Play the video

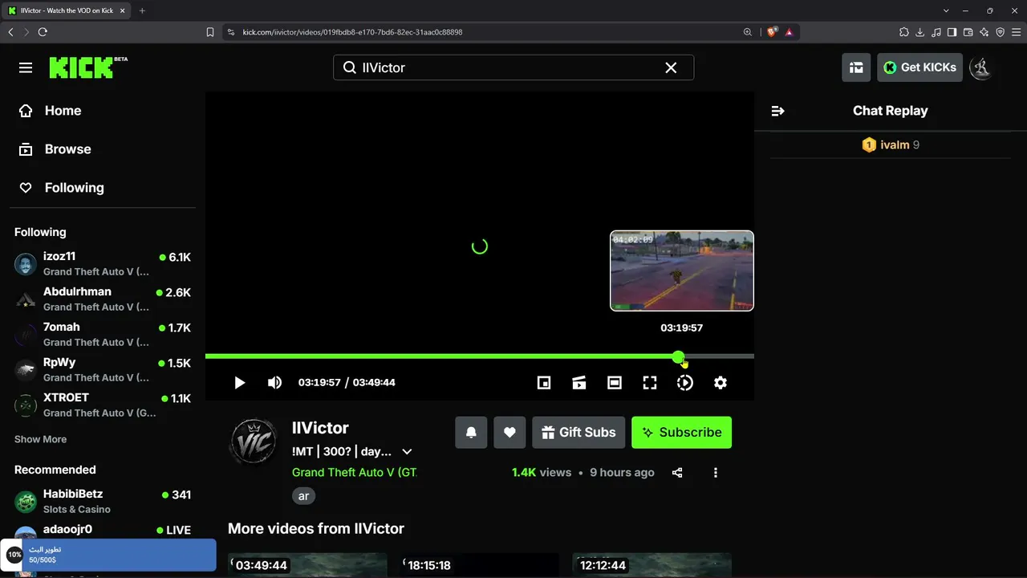point(239,383)
